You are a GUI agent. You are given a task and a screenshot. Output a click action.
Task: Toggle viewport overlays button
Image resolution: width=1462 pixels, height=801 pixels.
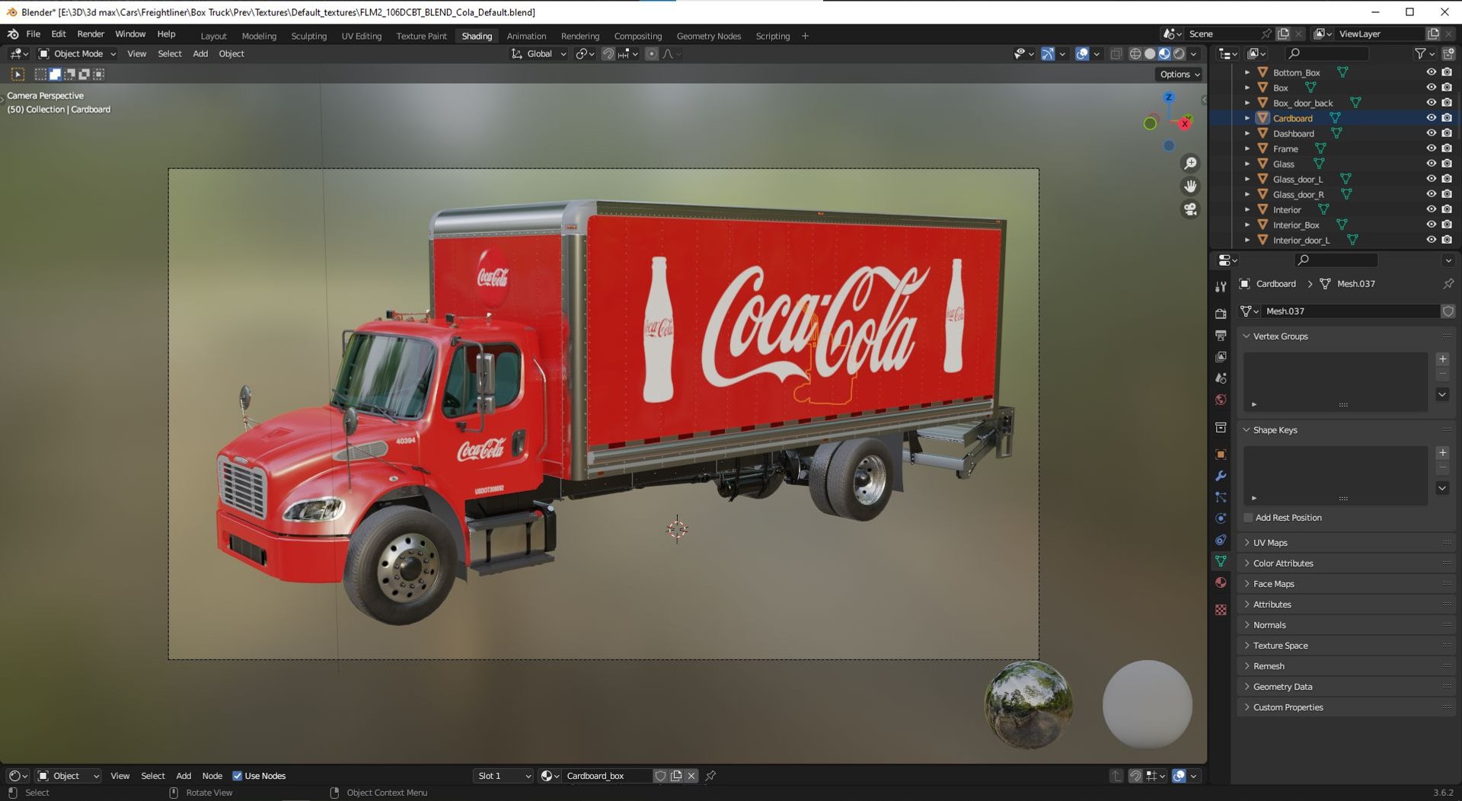[x=1082, y=54]
